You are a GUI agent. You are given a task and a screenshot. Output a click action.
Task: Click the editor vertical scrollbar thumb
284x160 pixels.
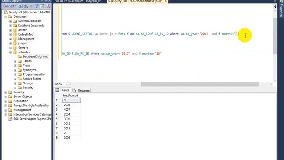pos(275,36)
